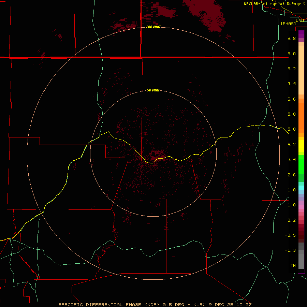Image resolution: width=307 pixels, height=307 pixels.
Task: Click the gray color bar segment at bottom
Action: point(301,262)
